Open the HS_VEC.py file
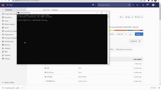This screenshot has width=161, height=90. [50, 72]
